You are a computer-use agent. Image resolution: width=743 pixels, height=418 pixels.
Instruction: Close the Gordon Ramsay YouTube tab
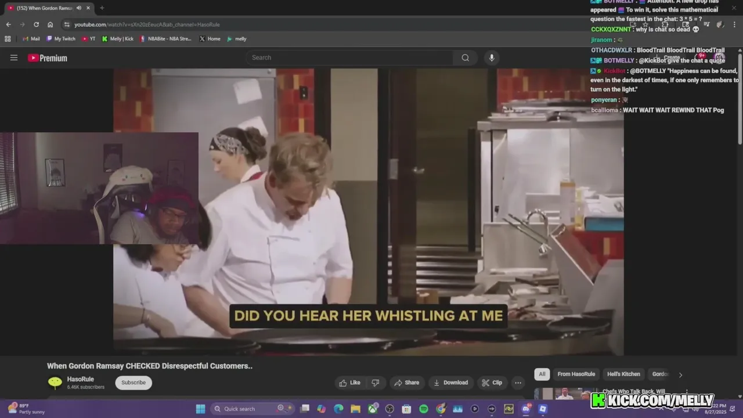tap(88, 8)
